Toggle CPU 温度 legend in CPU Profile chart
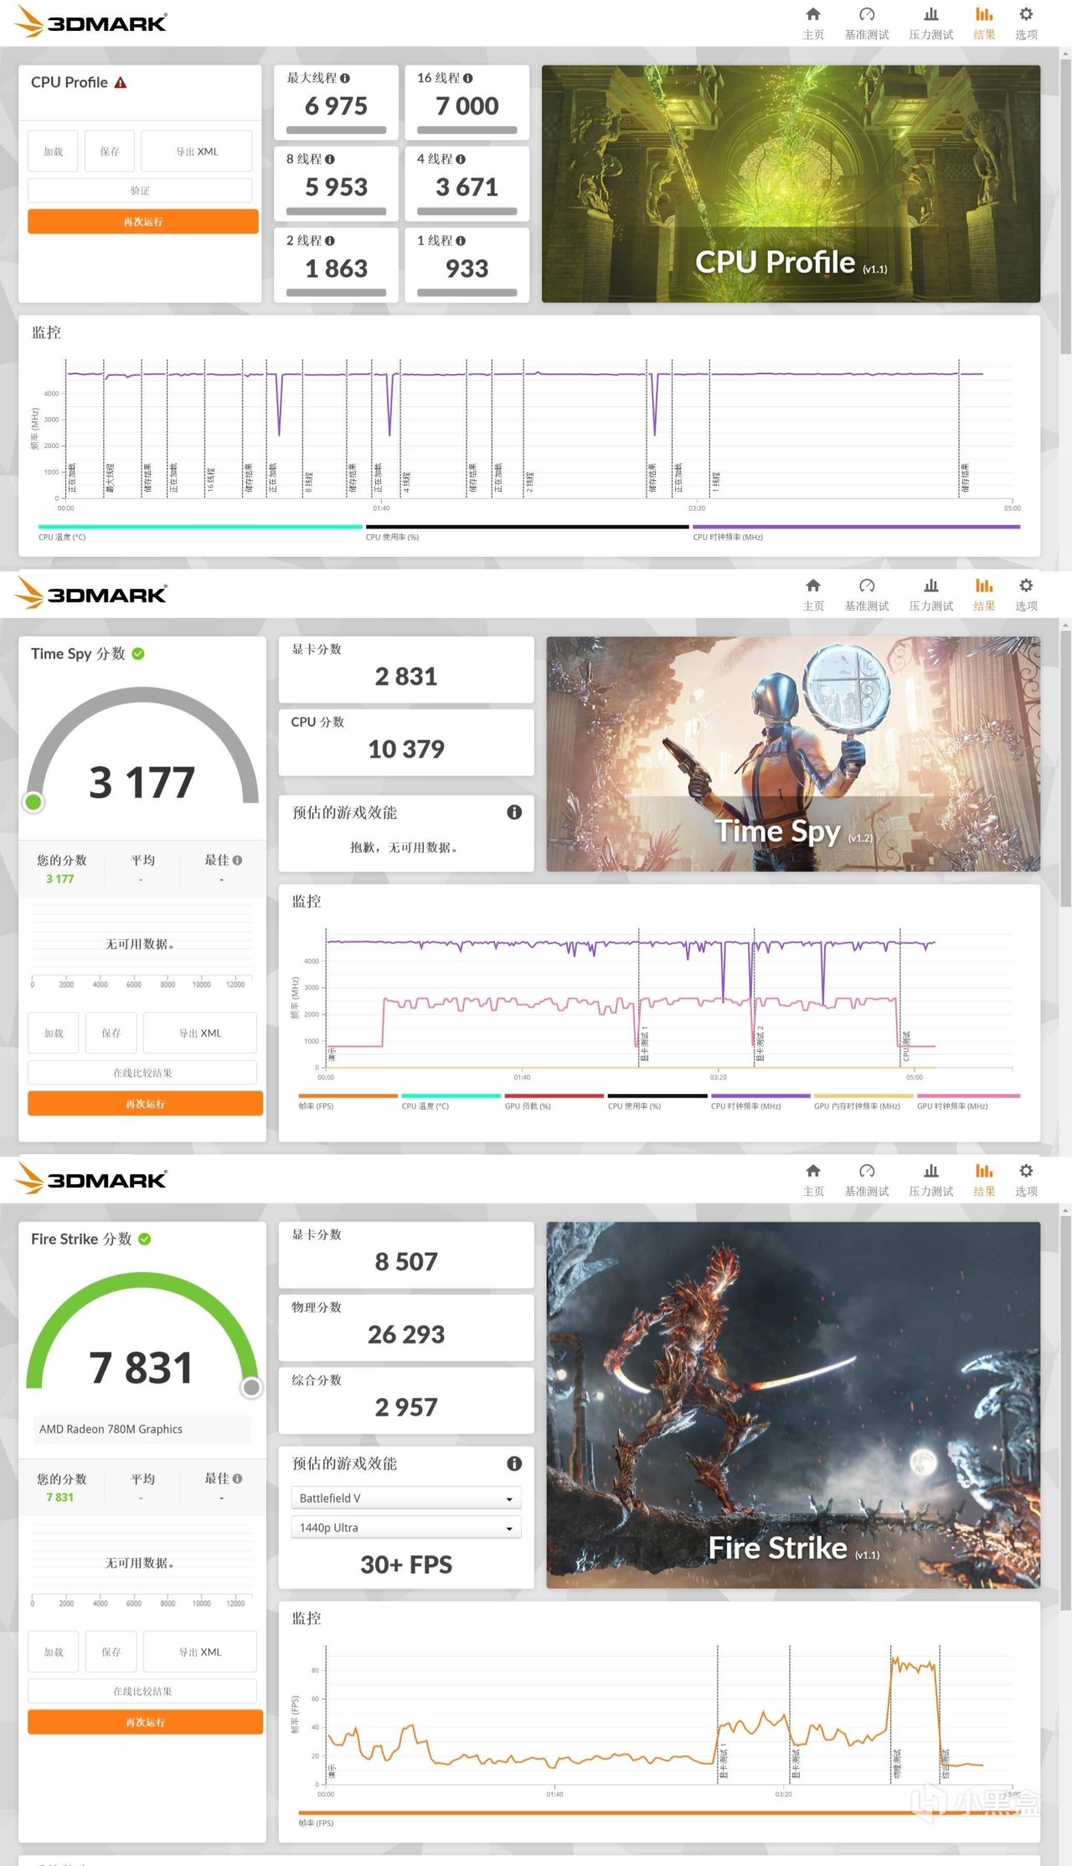 [x=200, y=532]
